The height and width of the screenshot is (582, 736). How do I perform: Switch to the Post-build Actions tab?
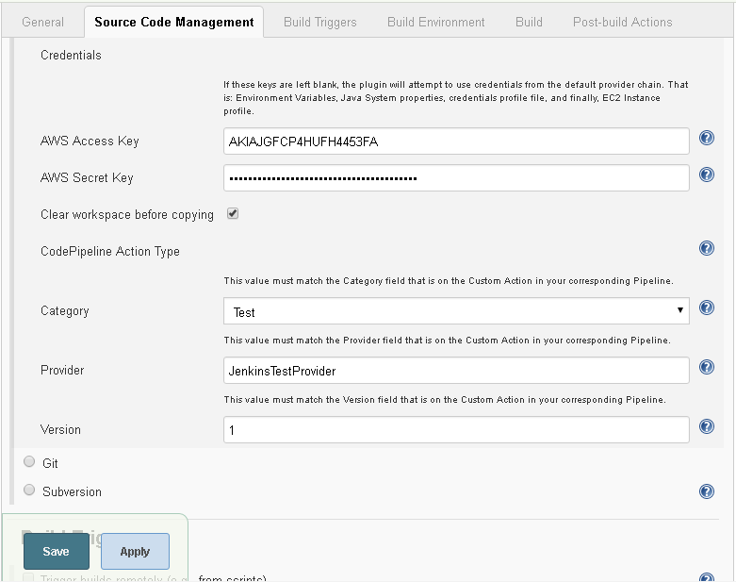(622, 22)
